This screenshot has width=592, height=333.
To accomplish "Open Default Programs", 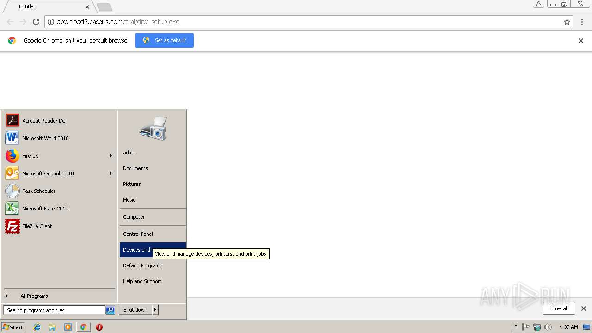I will click(153, 265).
